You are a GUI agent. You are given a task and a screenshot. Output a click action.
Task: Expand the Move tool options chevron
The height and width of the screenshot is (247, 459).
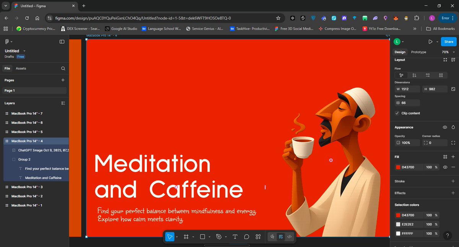point(177,237)
